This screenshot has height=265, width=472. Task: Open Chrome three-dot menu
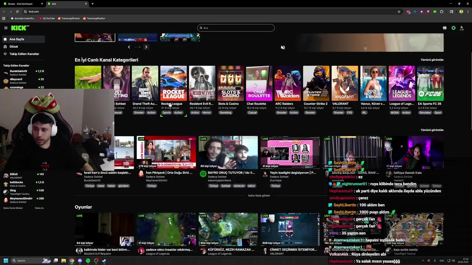coord(467,11)
